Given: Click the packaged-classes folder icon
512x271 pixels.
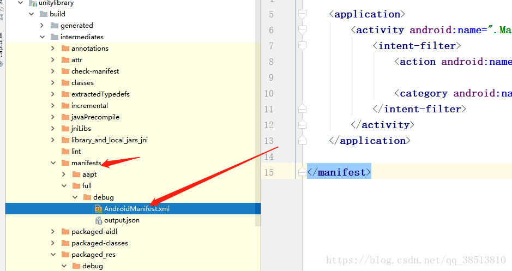Looking at the screenshot, I should (x=65, y=243).
